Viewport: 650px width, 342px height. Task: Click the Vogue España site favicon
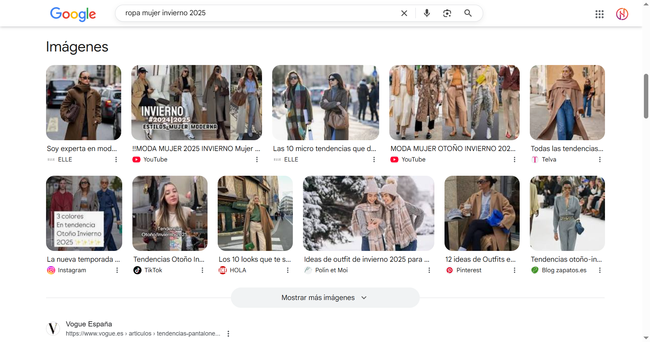(53, 328)
